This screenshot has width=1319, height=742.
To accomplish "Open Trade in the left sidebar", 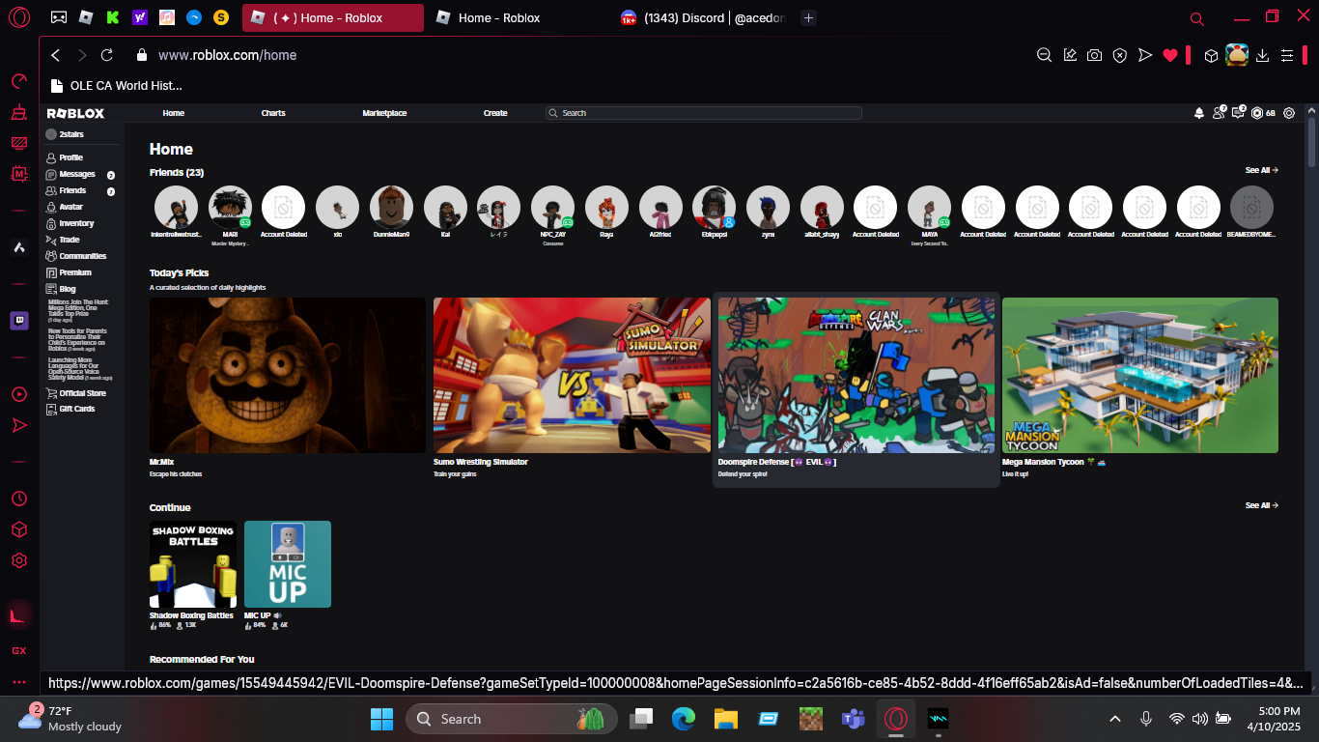I will click(70, 240).
